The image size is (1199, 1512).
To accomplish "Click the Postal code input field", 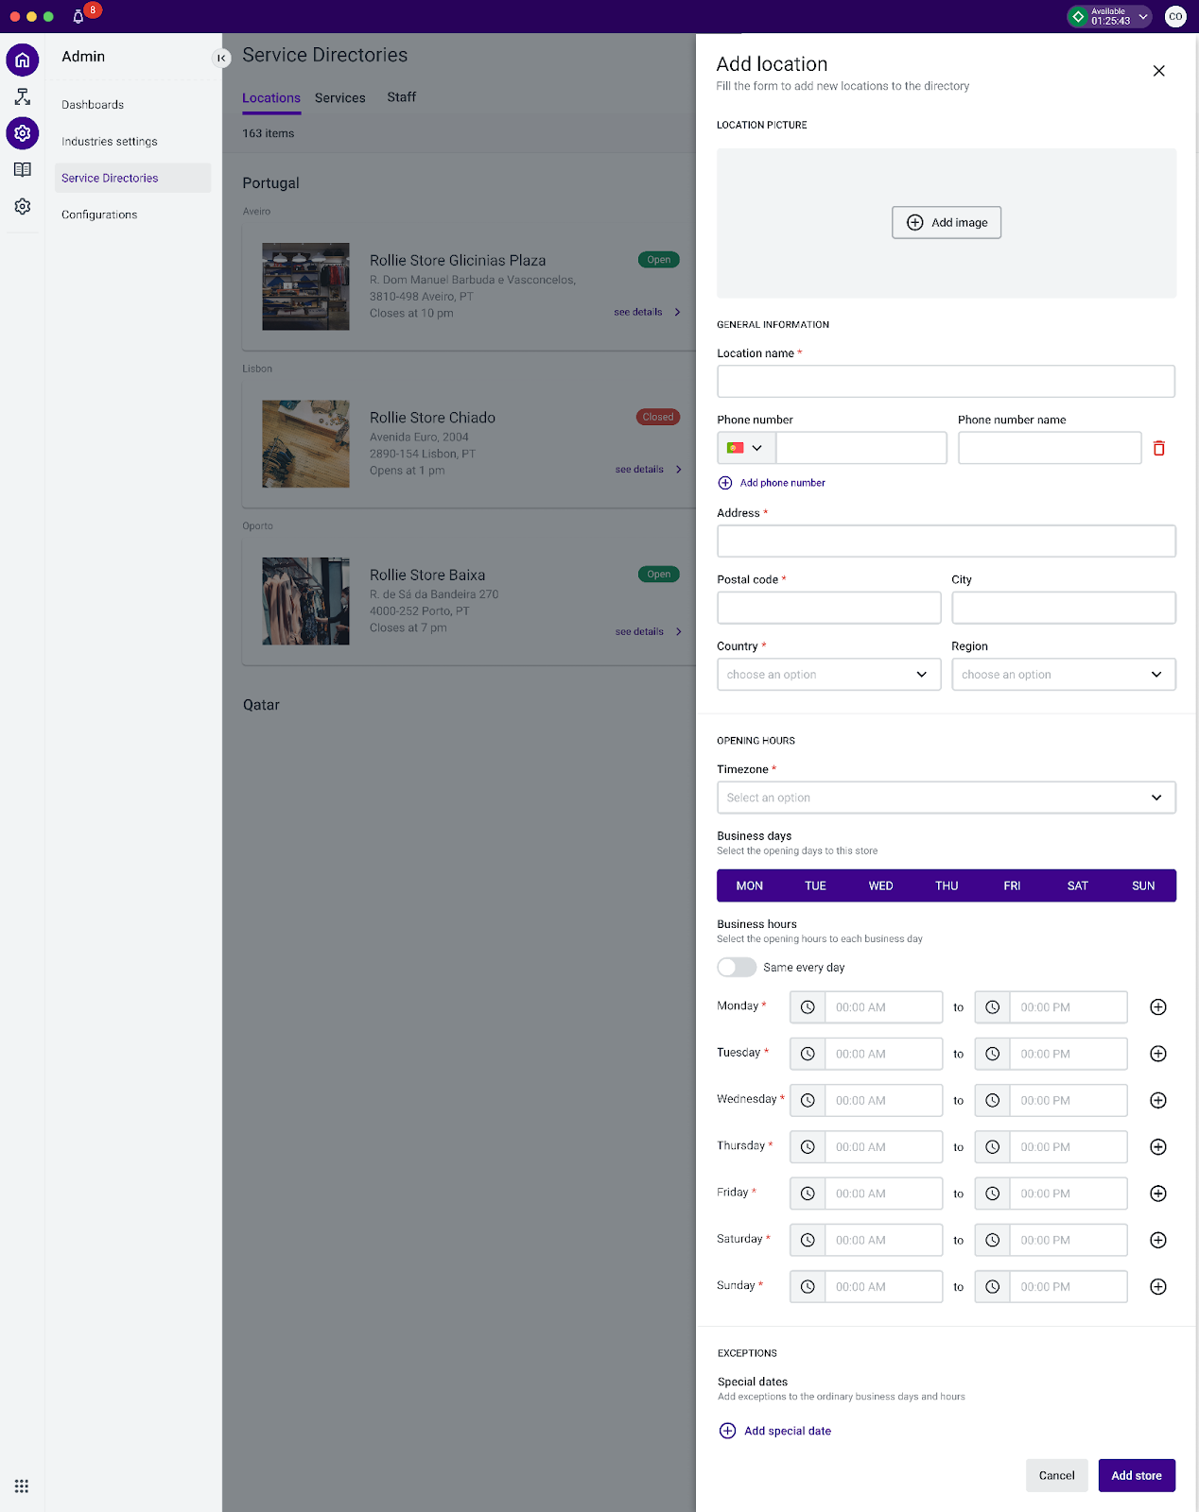I will [829, 608].
